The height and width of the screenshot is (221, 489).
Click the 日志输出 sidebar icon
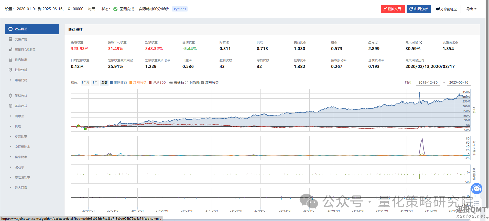10,60
